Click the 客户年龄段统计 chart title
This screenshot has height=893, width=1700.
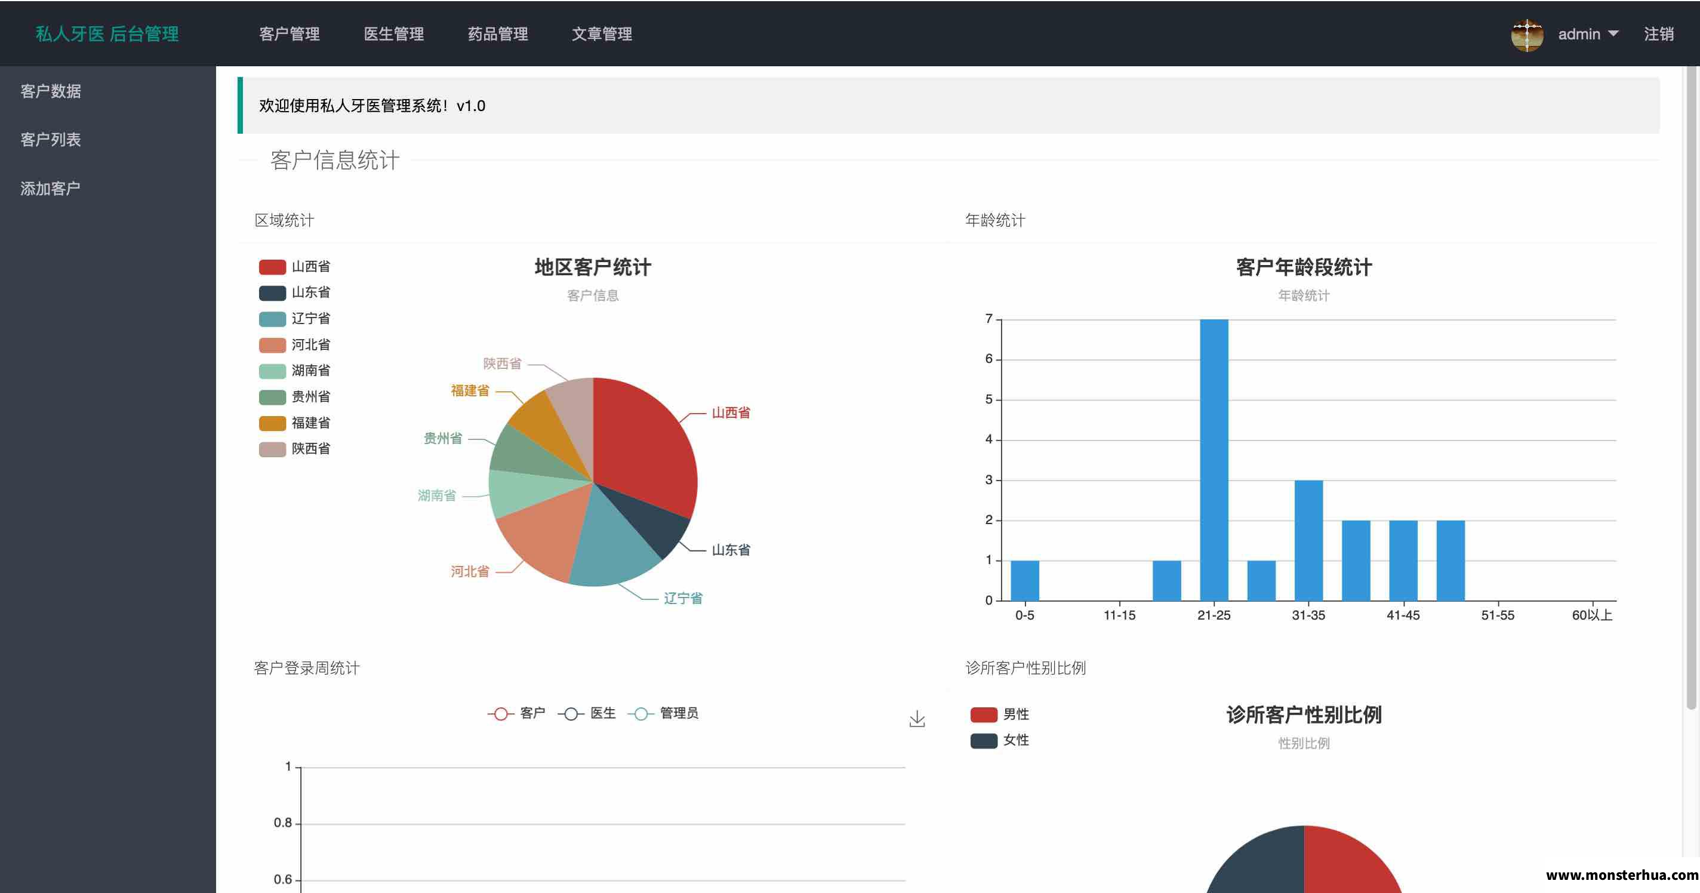coord(1304,267)
